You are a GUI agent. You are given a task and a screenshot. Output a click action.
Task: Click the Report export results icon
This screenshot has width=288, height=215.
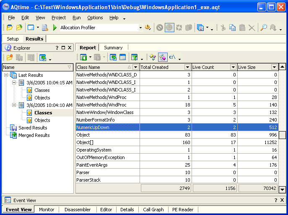coord(113,58)
